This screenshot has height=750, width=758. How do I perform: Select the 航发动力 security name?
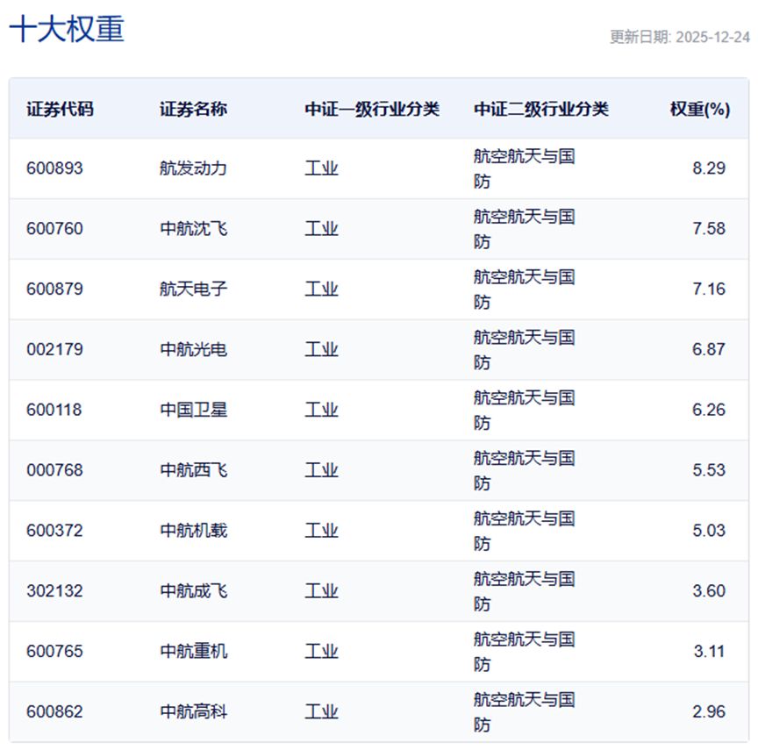(x=193, y=168)
